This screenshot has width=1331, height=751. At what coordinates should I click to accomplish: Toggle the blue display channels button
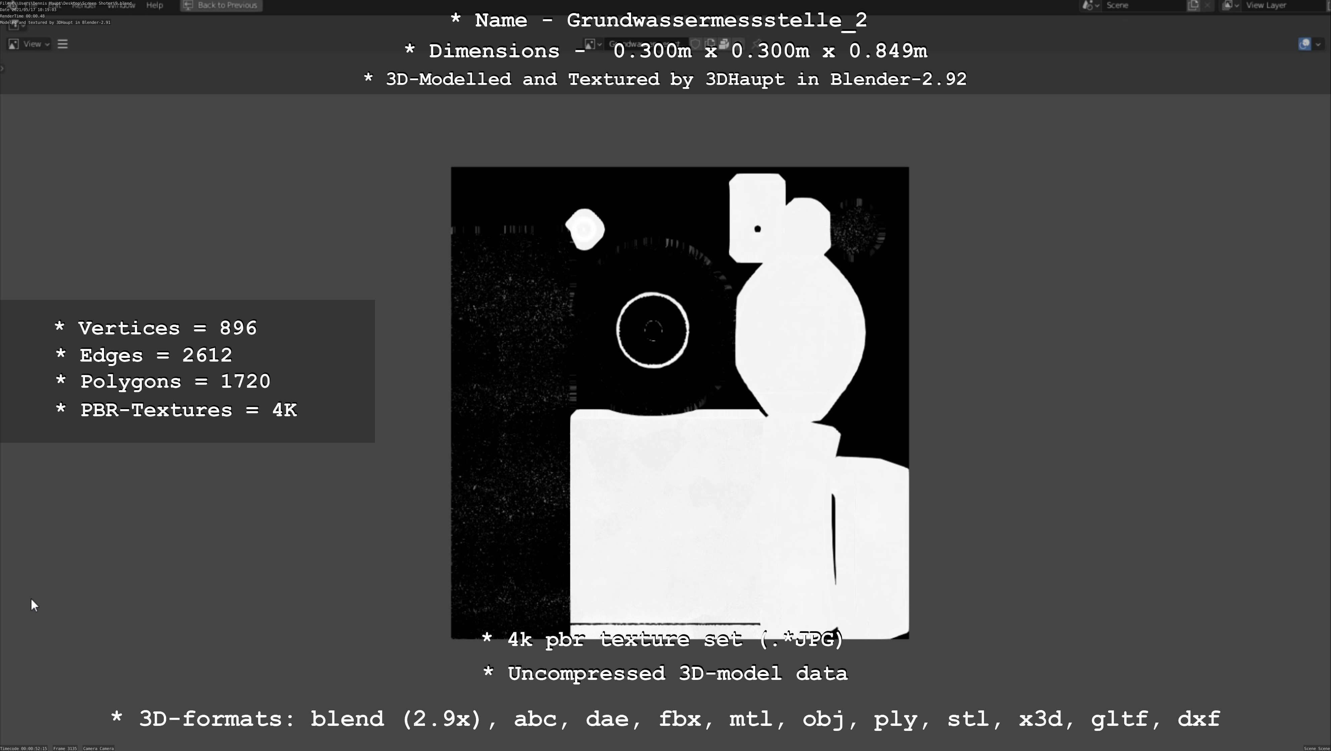point(1304,44)
